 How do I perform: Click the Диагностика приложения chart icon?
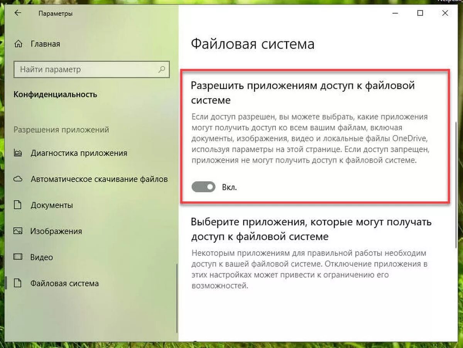coord(18,153)
